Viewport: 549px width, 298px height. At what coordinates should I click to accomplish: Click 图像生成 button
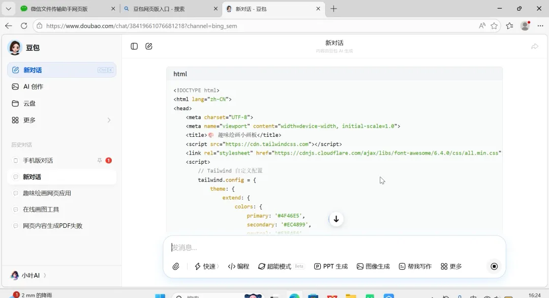point(373,266)
